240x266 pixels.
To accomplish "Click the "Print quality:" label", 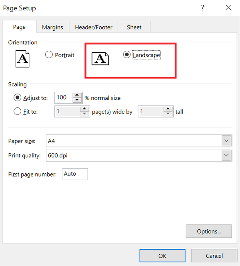I will click(x=24, y=155).
